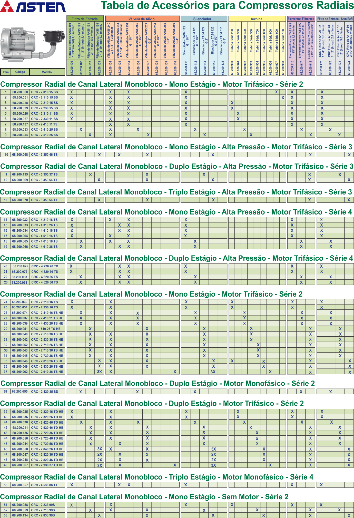The image size is (354, 518).
Task: Select model 'CRC - 2 510 25 SS'
Action: coord(45,135)
